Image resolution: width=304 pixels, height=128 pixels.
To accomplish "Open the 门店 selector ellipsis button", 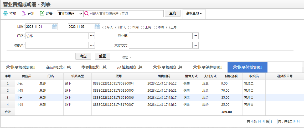I will pyautogui.click(x=92, y=36).
